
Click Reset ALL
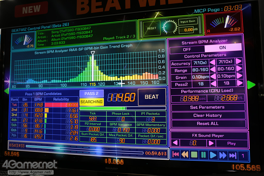click(208, 123)
